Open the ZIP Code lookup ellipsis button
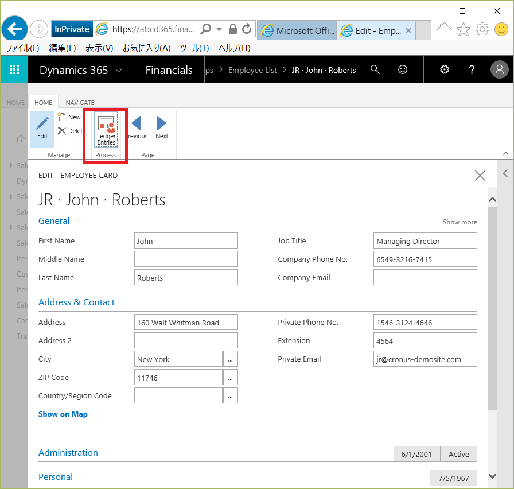The image size is (514, 489). (231, 378)
